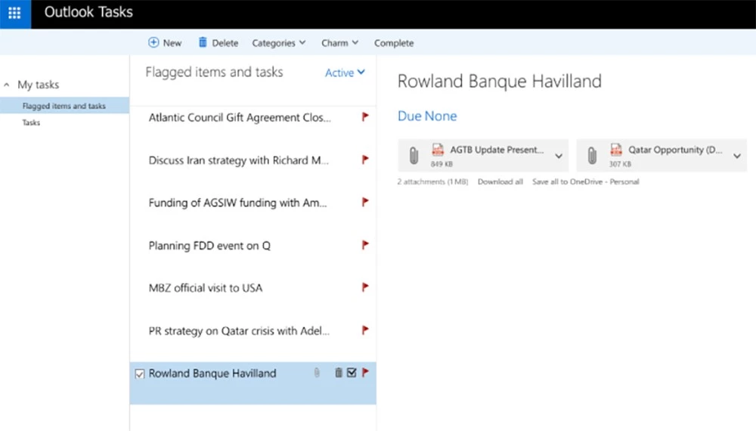Click the flag next to MBZ official visit
The width and height of the screenshot is (756, 431).
[x=365, y=287]
